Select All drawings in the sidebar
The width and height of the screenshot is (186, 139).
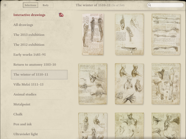(x=23, y=25)
